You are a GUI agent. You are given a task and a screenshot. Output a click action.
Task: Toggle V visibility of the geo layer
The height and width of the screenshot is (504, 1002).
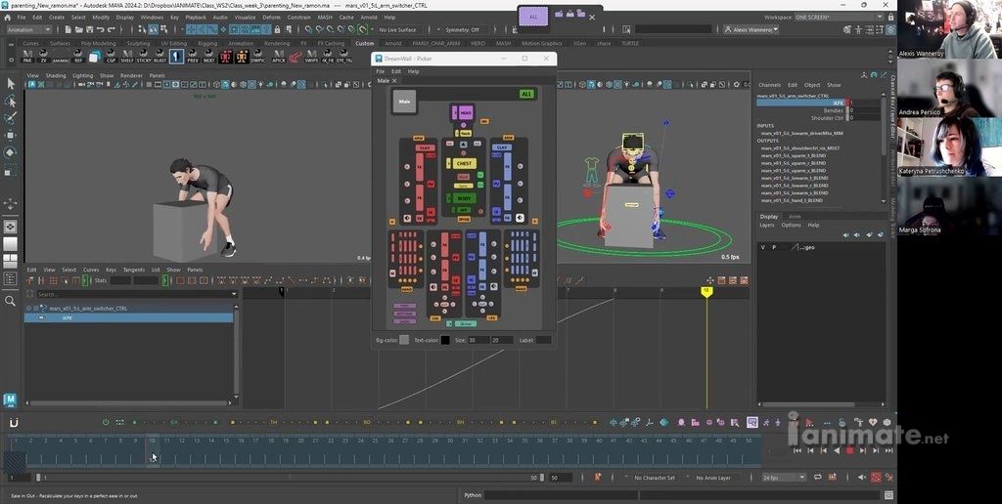tap(763, 247)
